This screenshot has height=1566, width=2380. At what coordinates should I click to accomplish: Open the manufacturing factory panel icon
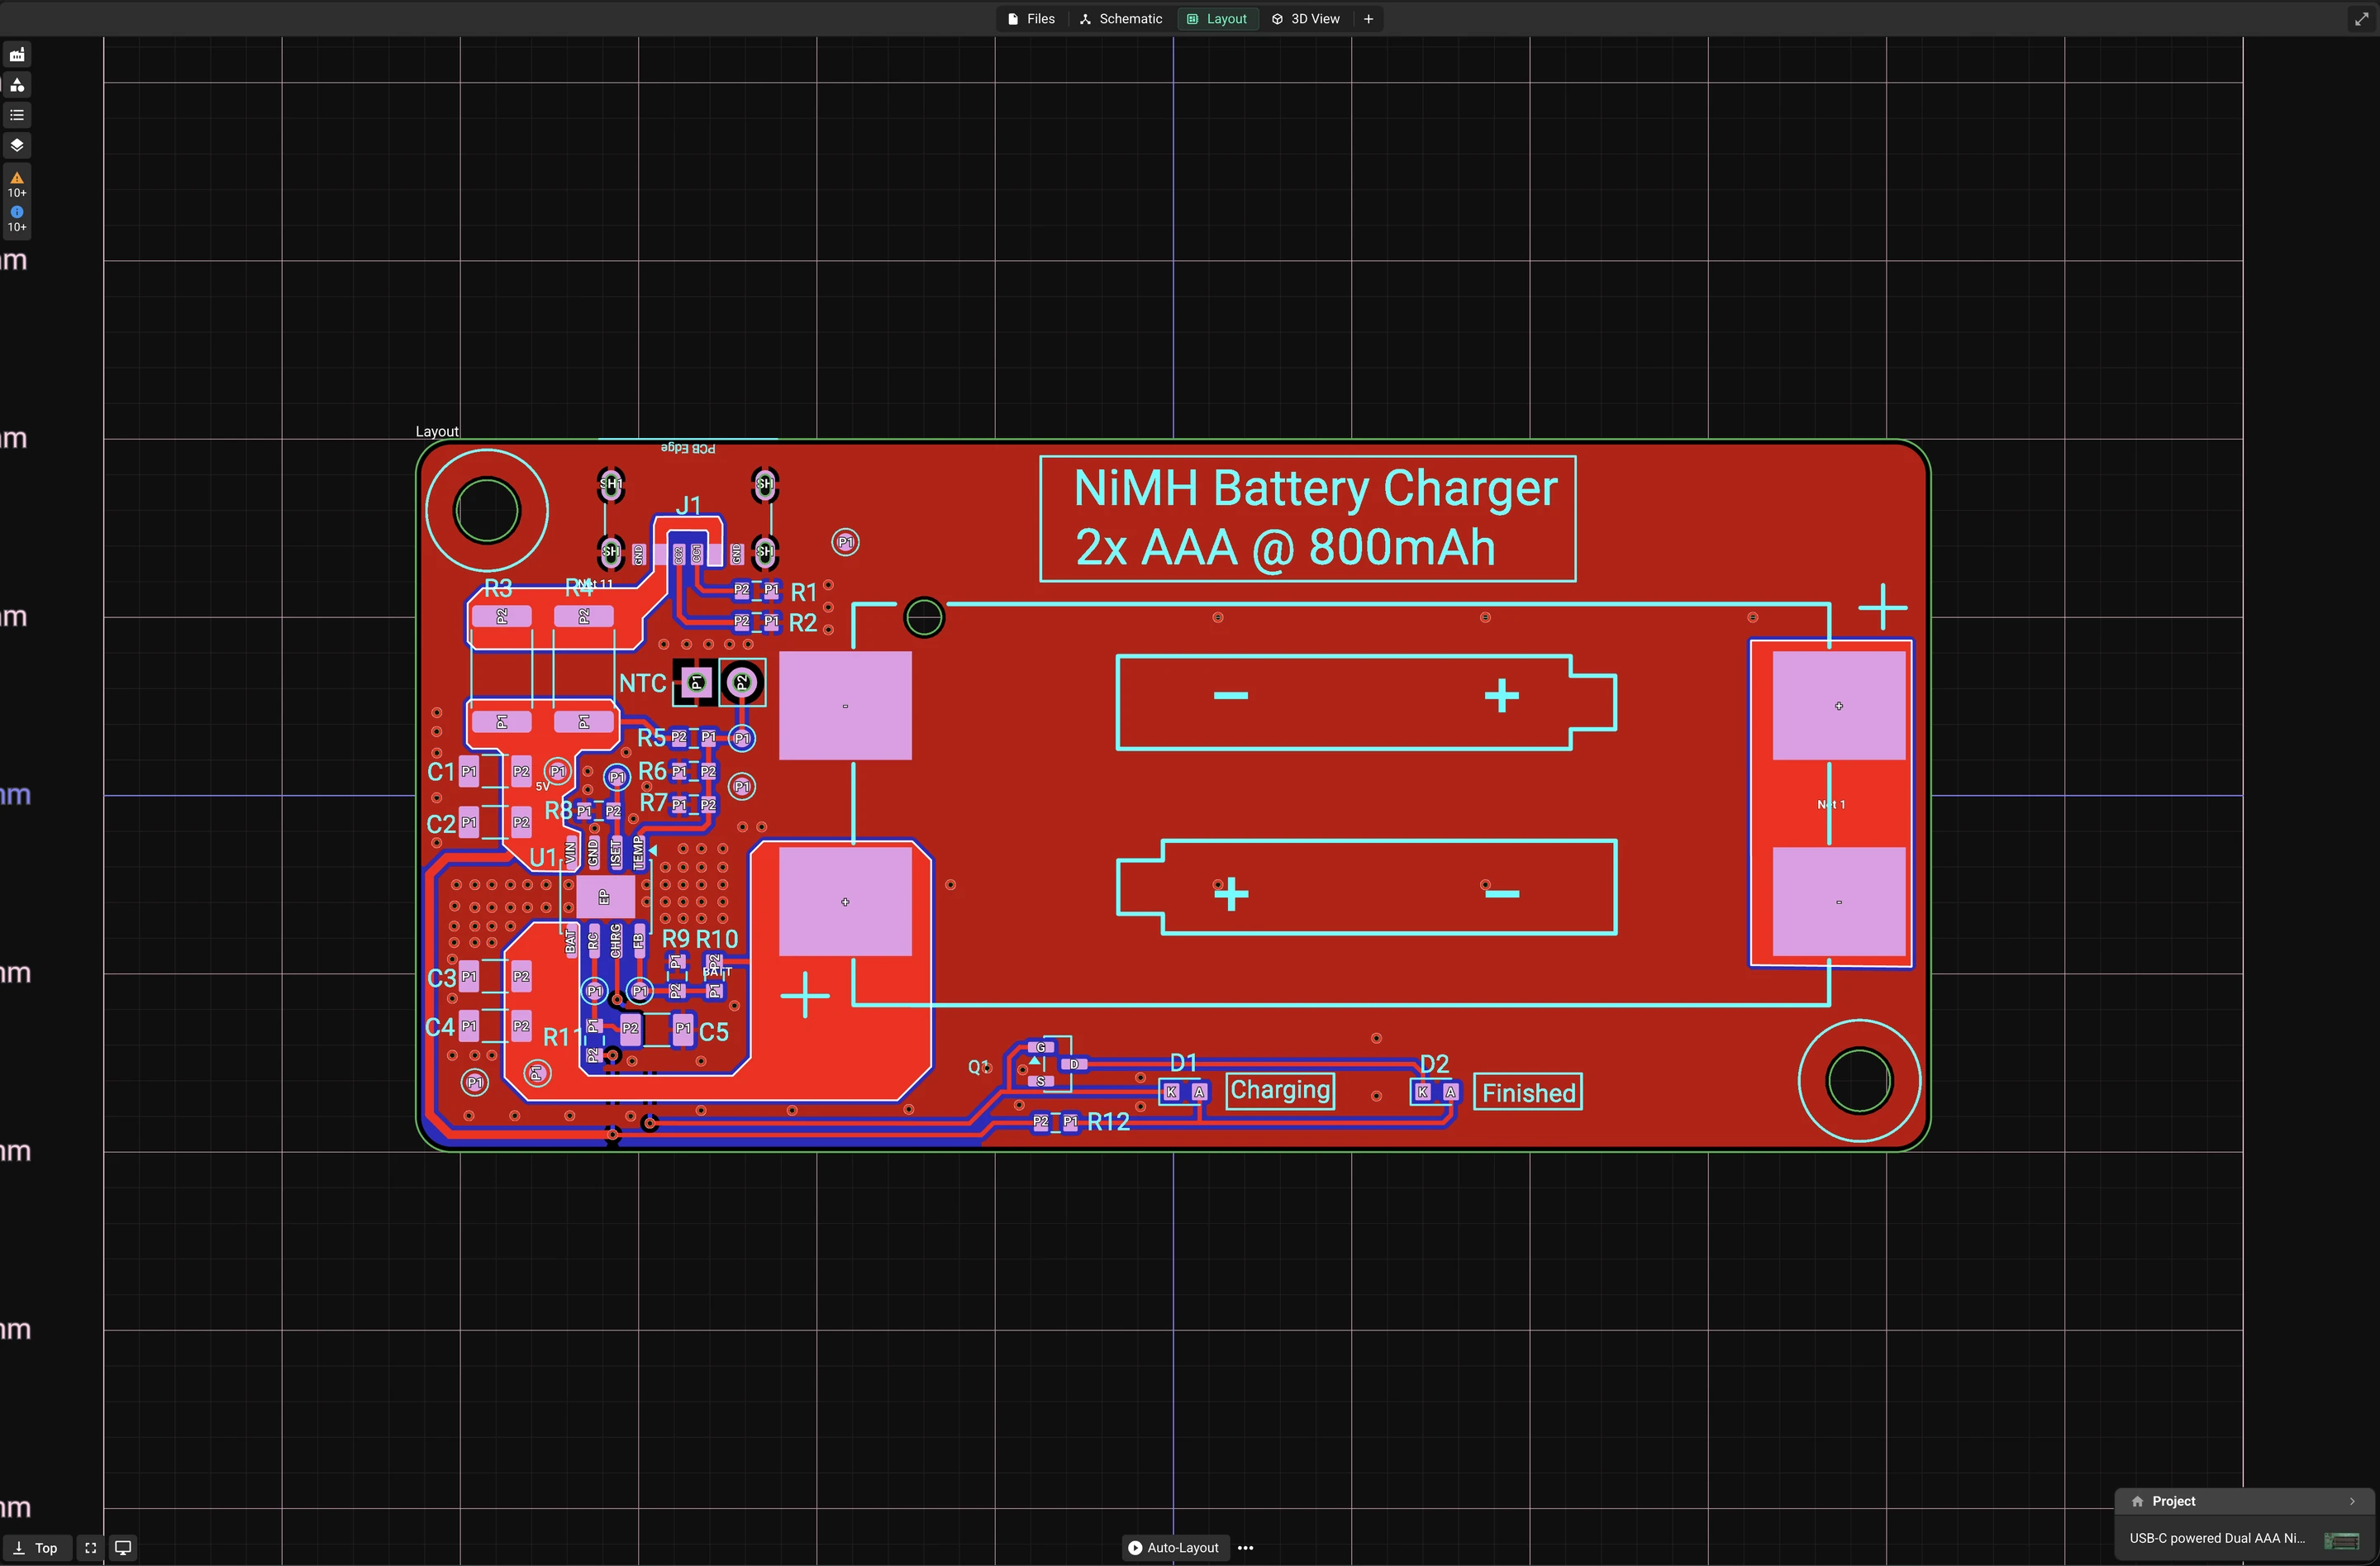point(17,55)
